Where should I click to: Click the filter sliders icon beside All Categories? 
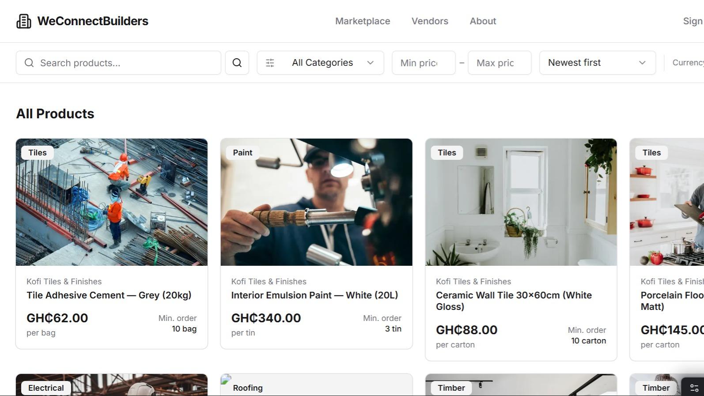point(270,63)
